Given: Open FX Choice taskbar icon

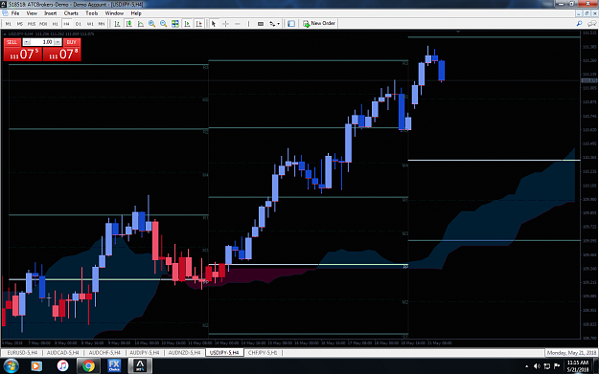Looking at the screenshot, I should point(114,366).
